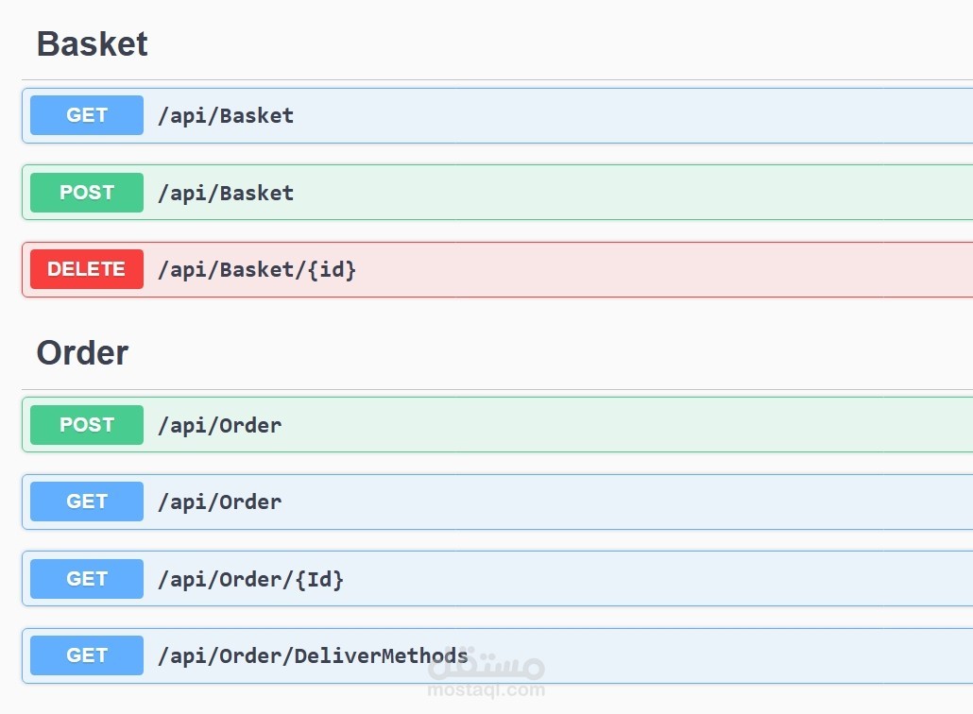Select the /api/Order/{Id} path text

(x=250, y=580)
